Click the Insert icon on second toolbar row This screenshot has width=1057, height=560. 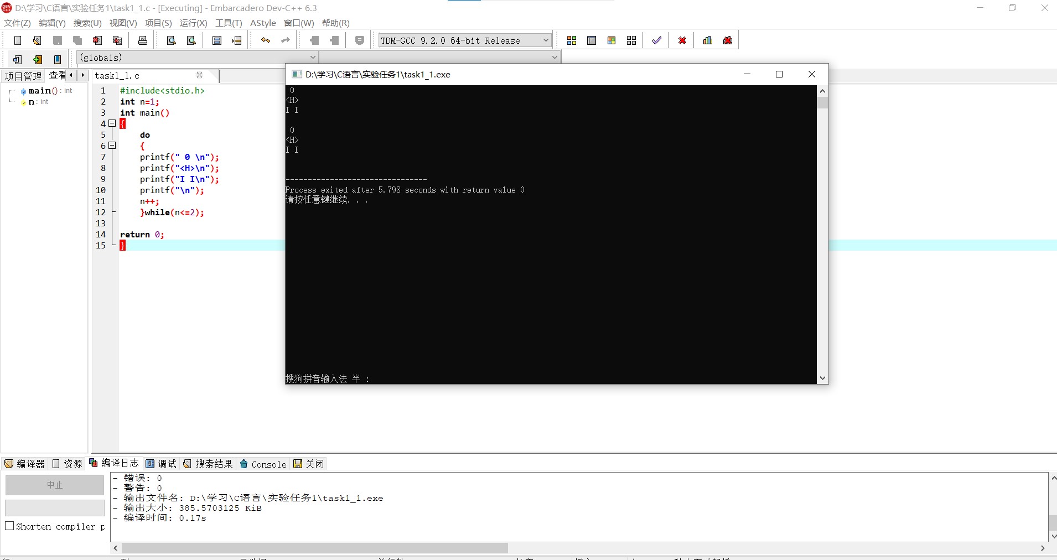click(x=17, y=59)
